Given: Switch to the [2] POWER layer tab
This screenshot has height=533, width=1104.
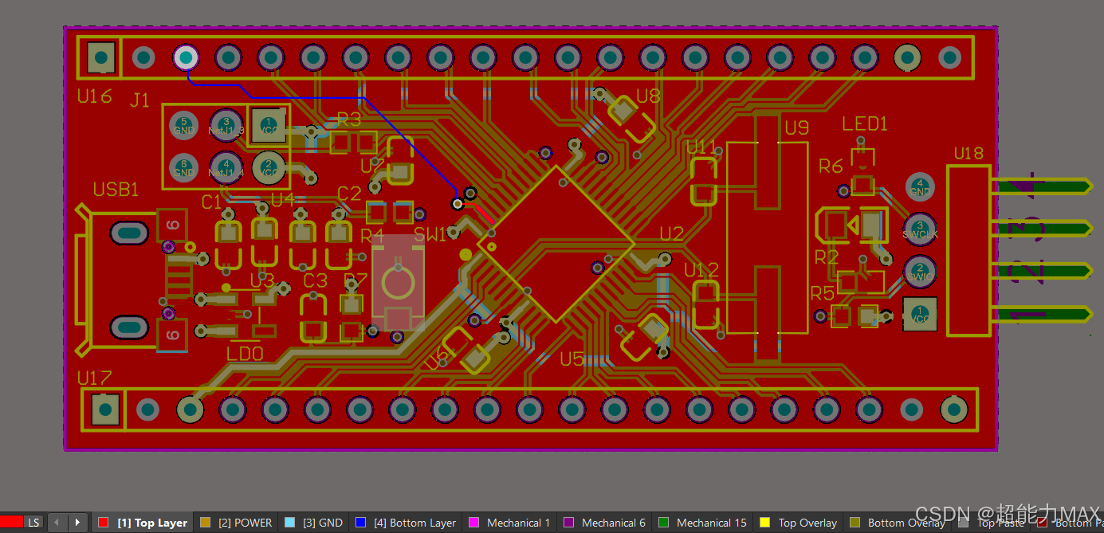Looking at the screenshot, I should click(236, 523).
